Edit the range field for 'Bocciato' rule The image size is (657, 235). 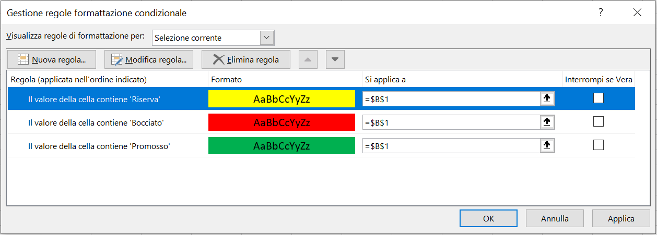point(451,122)
